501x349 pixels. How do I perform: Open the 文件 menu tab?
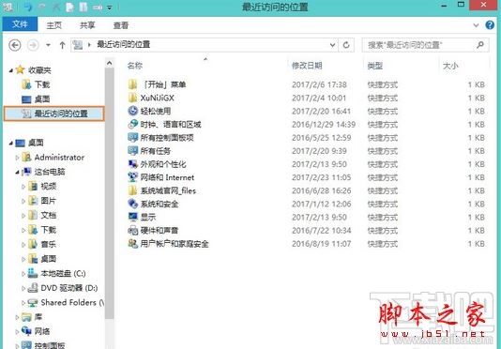(20, 24)
